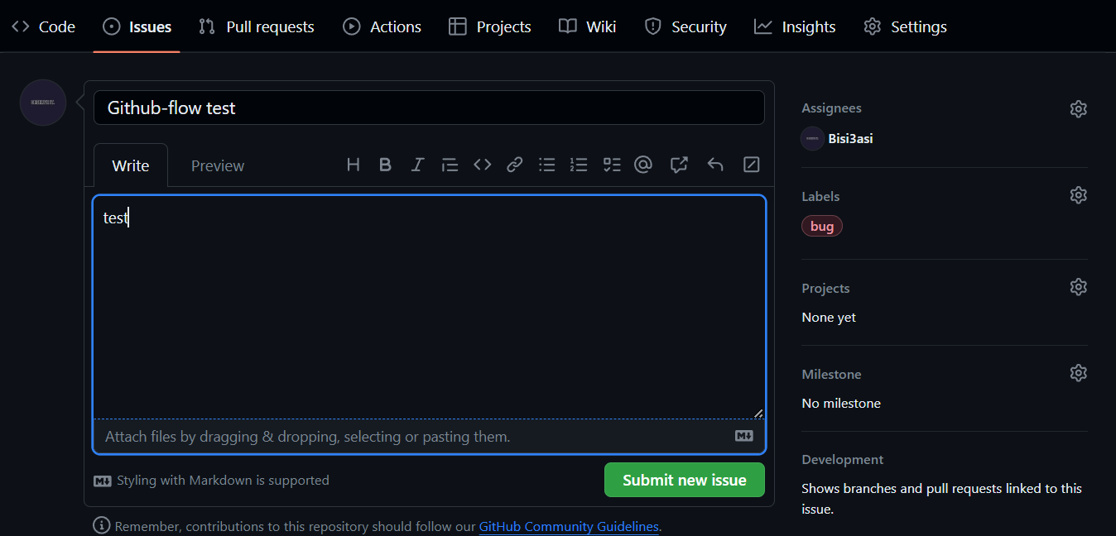The image size is (1116, 536).
Task: Click the bug label
Action: tap(822, 226)
